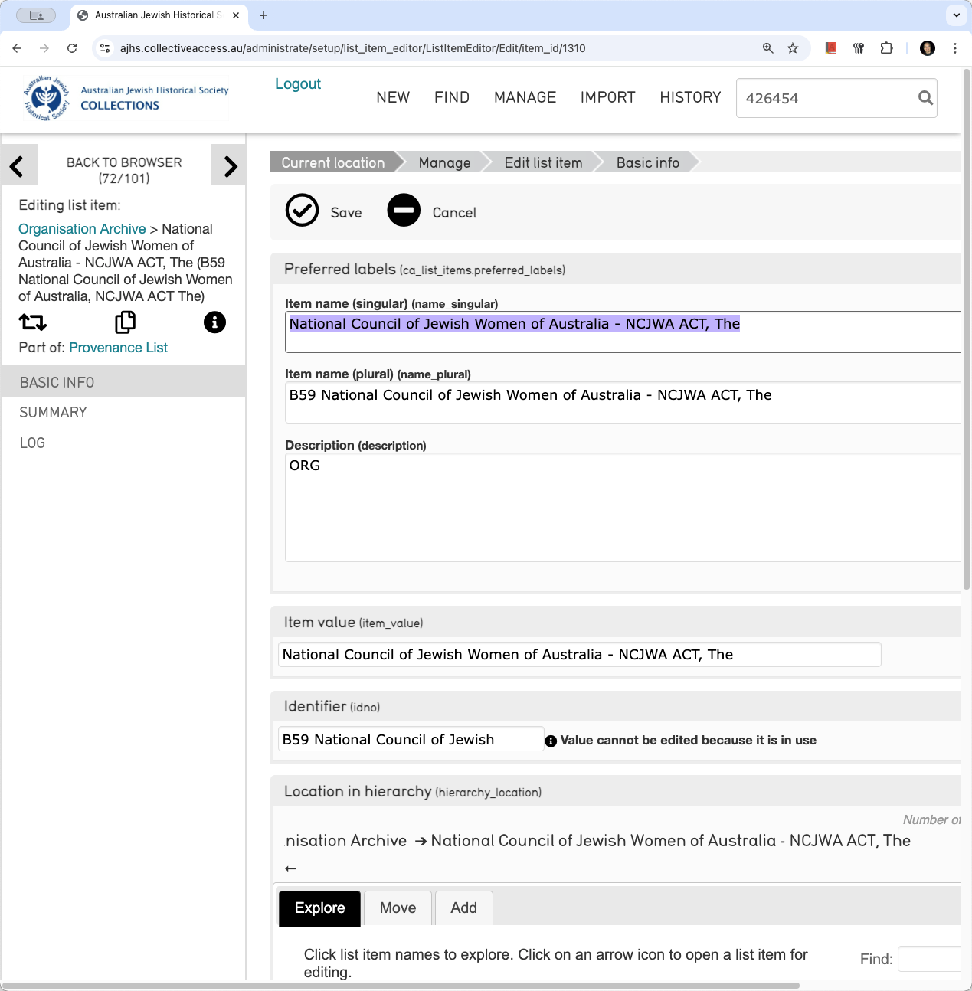
Task: Expand the browser tab list chevron
Action: point(956,15)
